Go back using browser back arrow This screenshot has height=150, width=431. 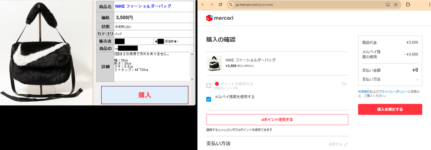203,5
